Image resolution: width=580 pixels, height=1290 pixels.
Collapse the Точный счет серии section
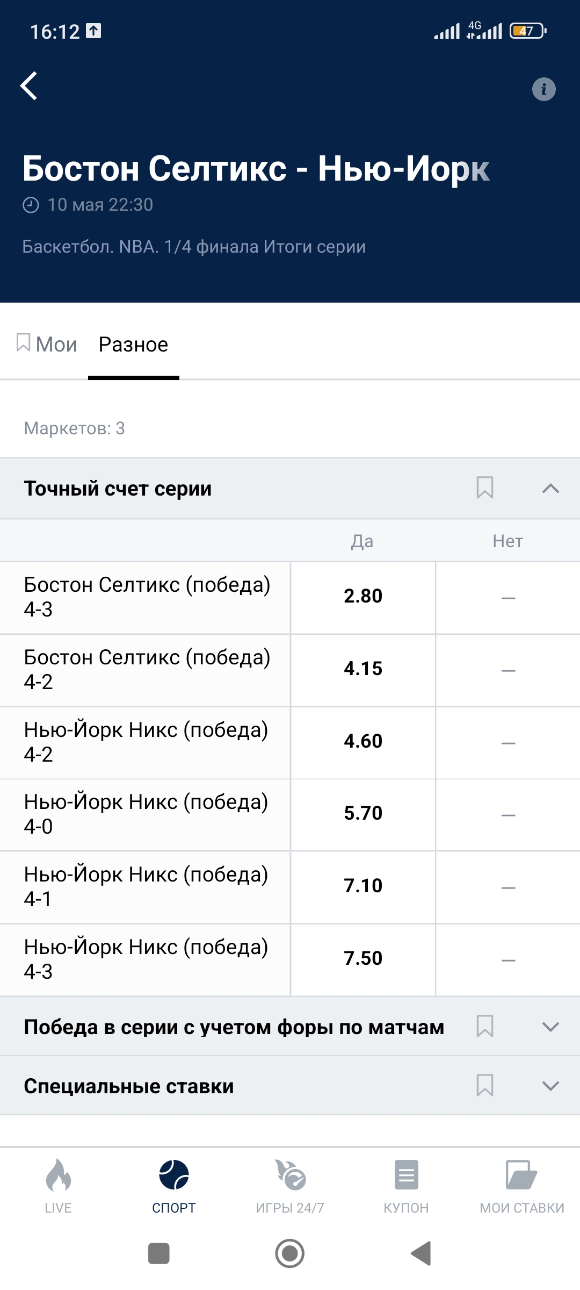550,488
